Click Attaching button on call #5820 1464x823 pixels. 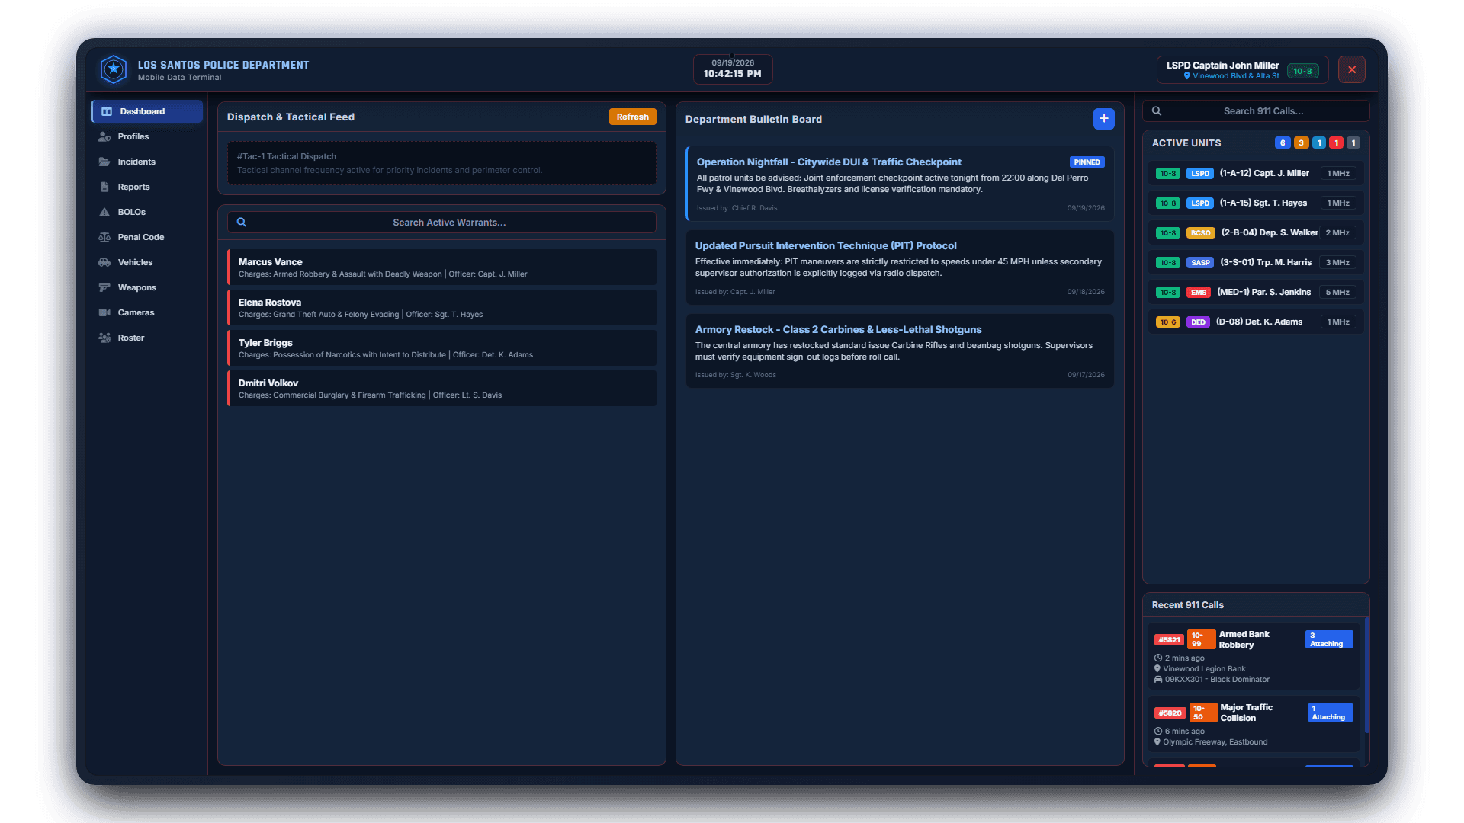click(1331, 713)
